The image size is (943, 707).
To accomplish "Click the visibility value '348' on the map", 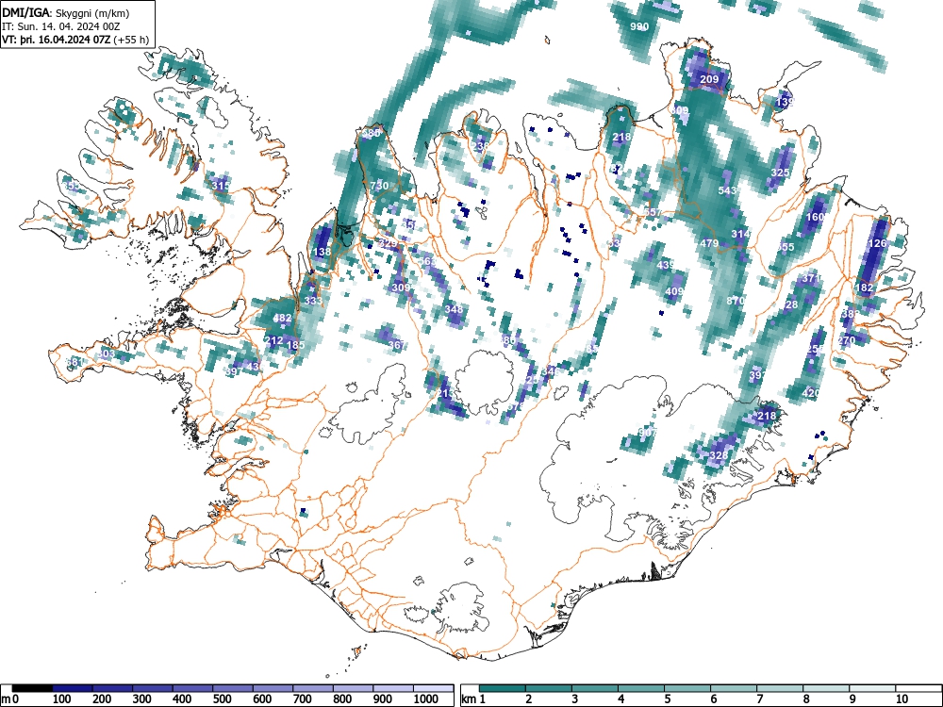I will click(x=455, y=309).
